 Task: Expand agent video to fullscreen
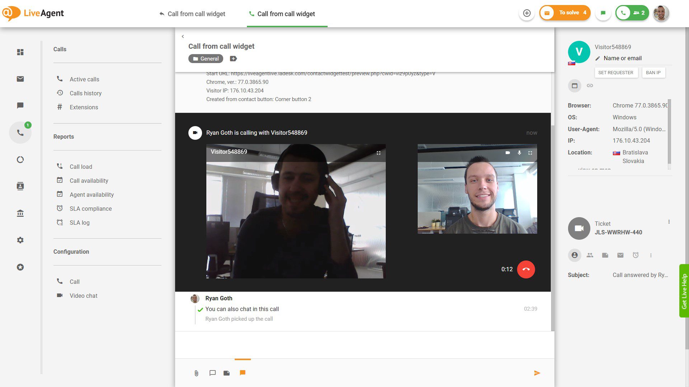point(530,153)
